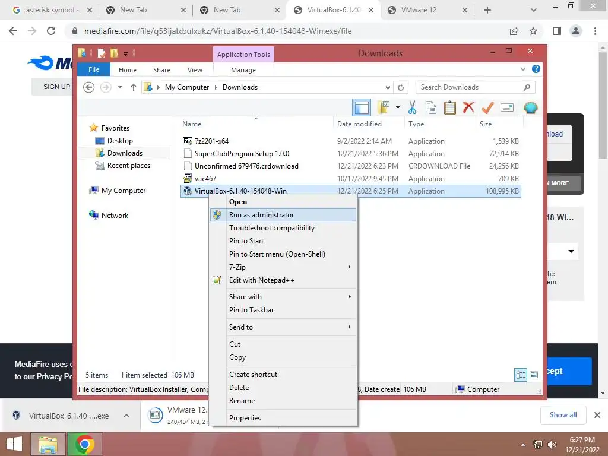The image size is (608, 456).
Task: Expand the Send to submenu
Action: 283,327
